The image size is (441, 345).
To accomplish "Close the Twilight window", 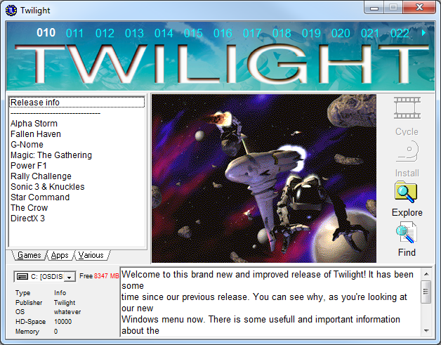I will point(419,8).
